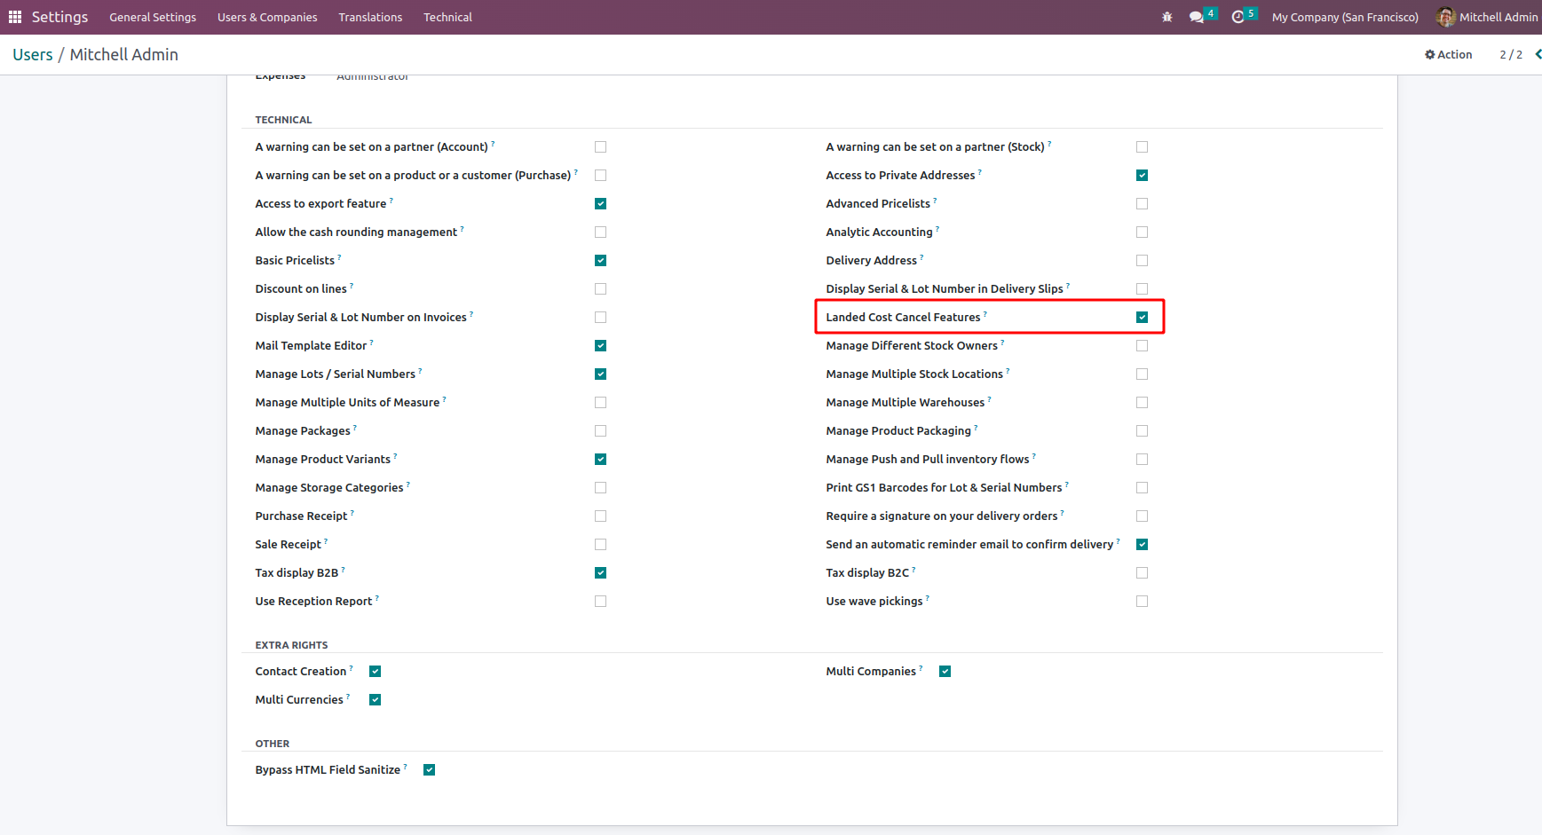Click the debug bug icon
This screenshot has width=1542, height=835.
(1166, 17)
